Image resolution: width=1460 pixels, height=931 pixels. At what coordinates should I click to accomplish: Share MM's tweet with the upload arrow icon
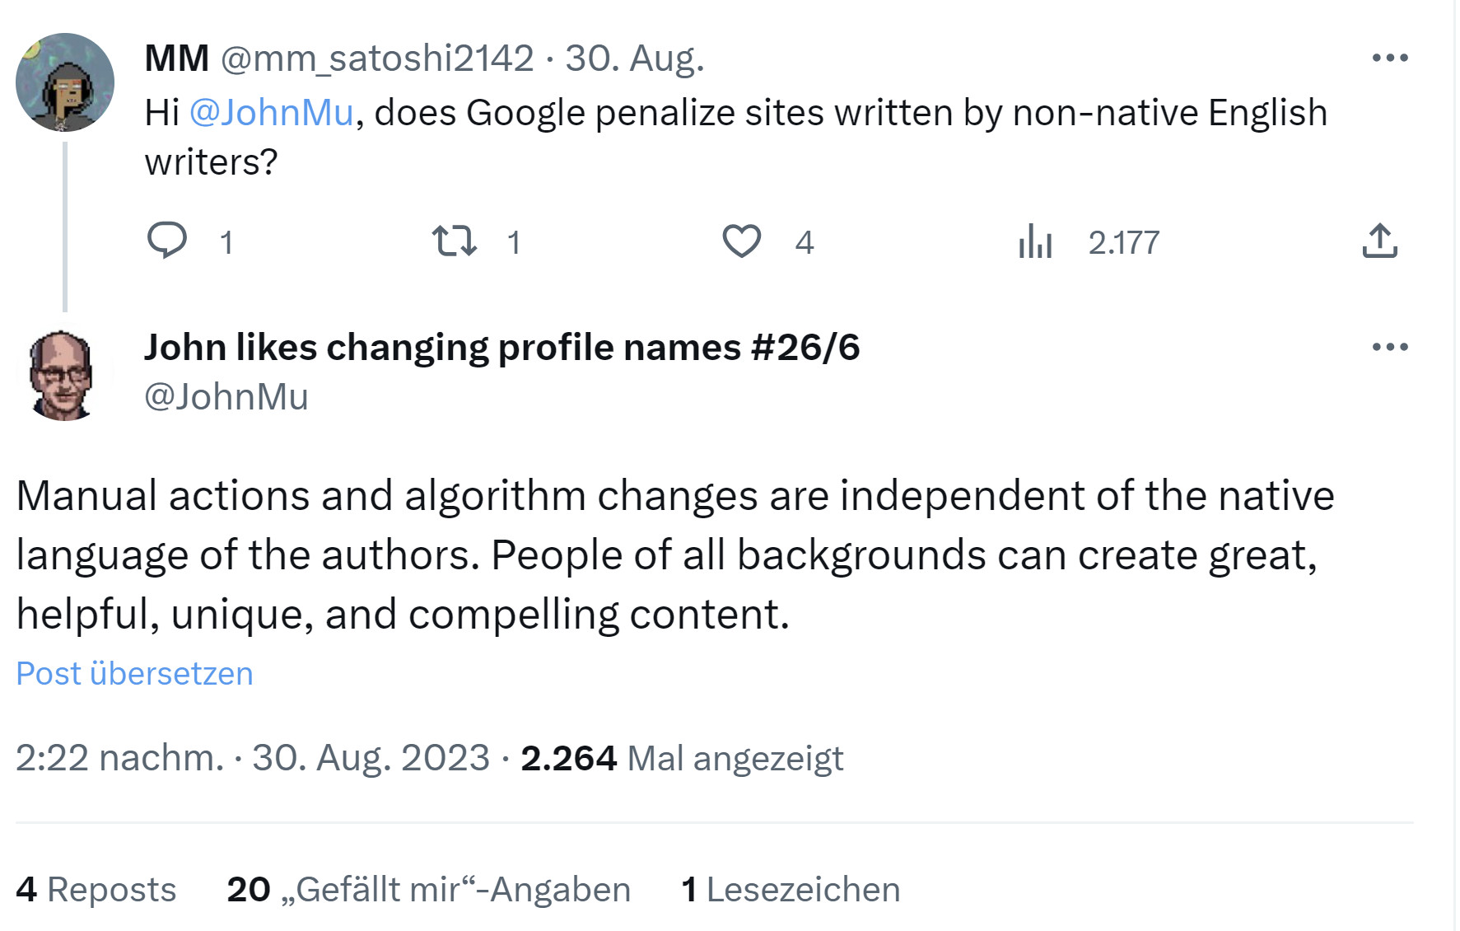[1379, 241]
